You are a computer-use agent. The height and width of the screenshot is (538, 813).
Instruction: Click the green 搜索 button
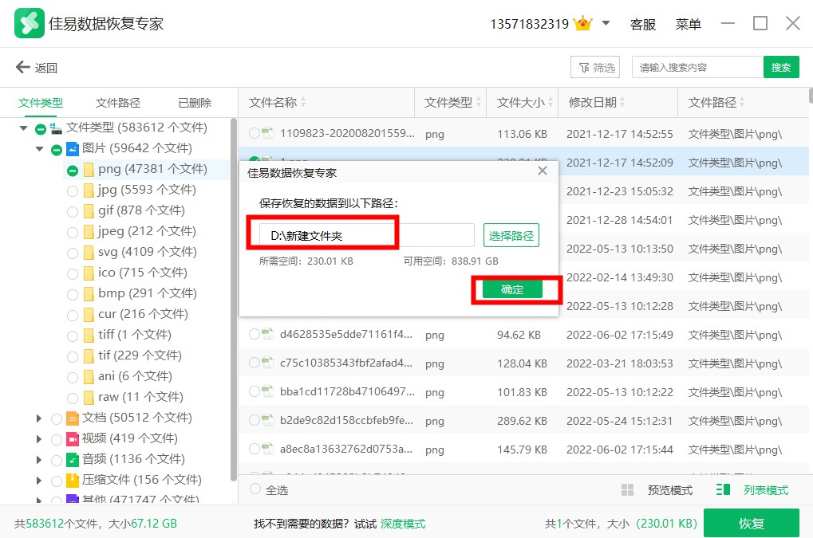781,67
